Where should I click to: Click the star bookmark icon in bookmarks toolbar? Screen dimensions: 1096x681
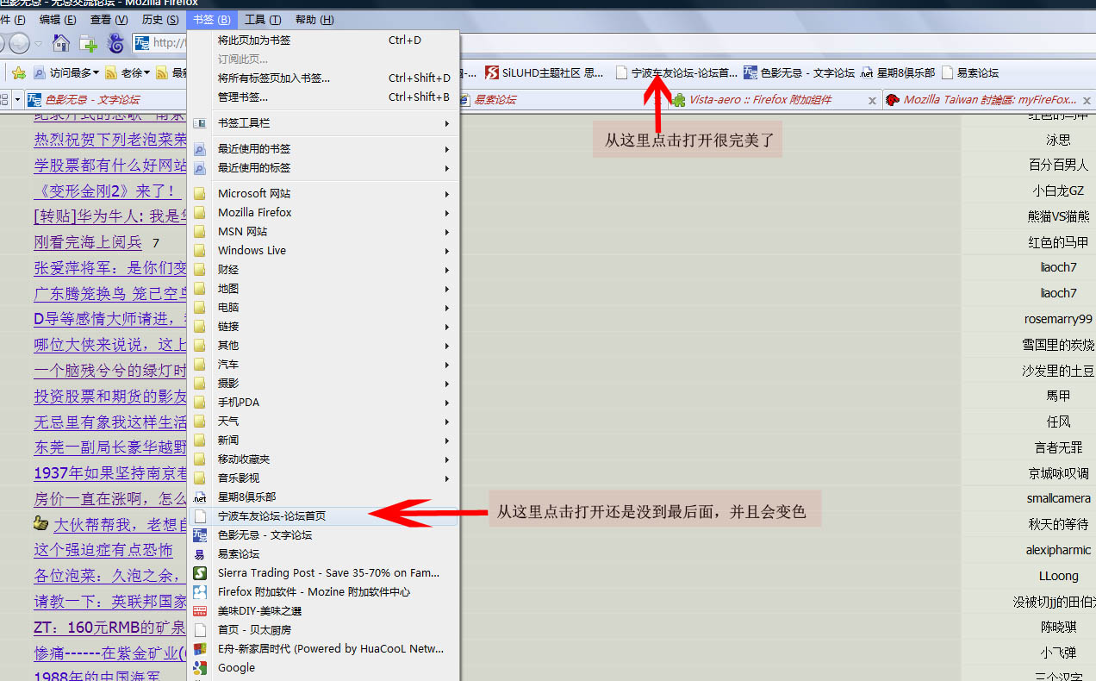[18, 73]
